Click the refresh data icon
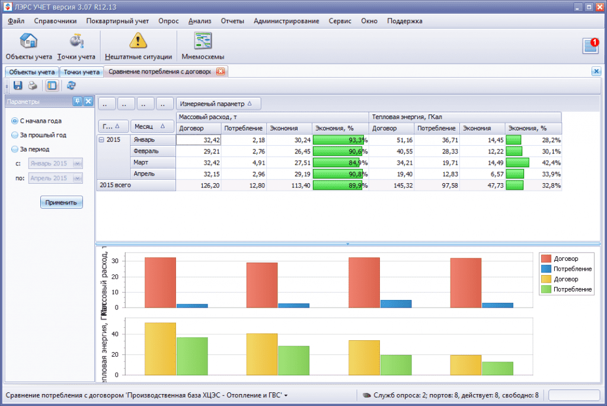Image resolution: width=607 pixels, height=406 pixels. tap(71, 85)
